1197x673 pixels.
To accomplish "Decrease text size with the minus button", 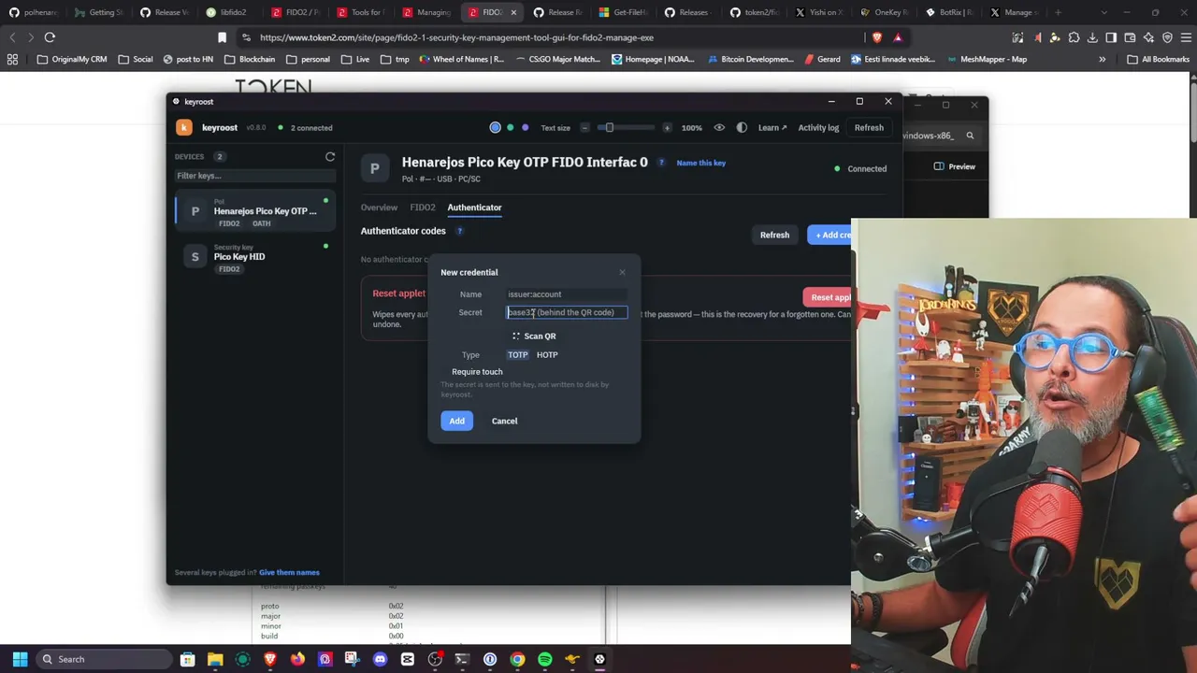I will (x=585, y=127).
